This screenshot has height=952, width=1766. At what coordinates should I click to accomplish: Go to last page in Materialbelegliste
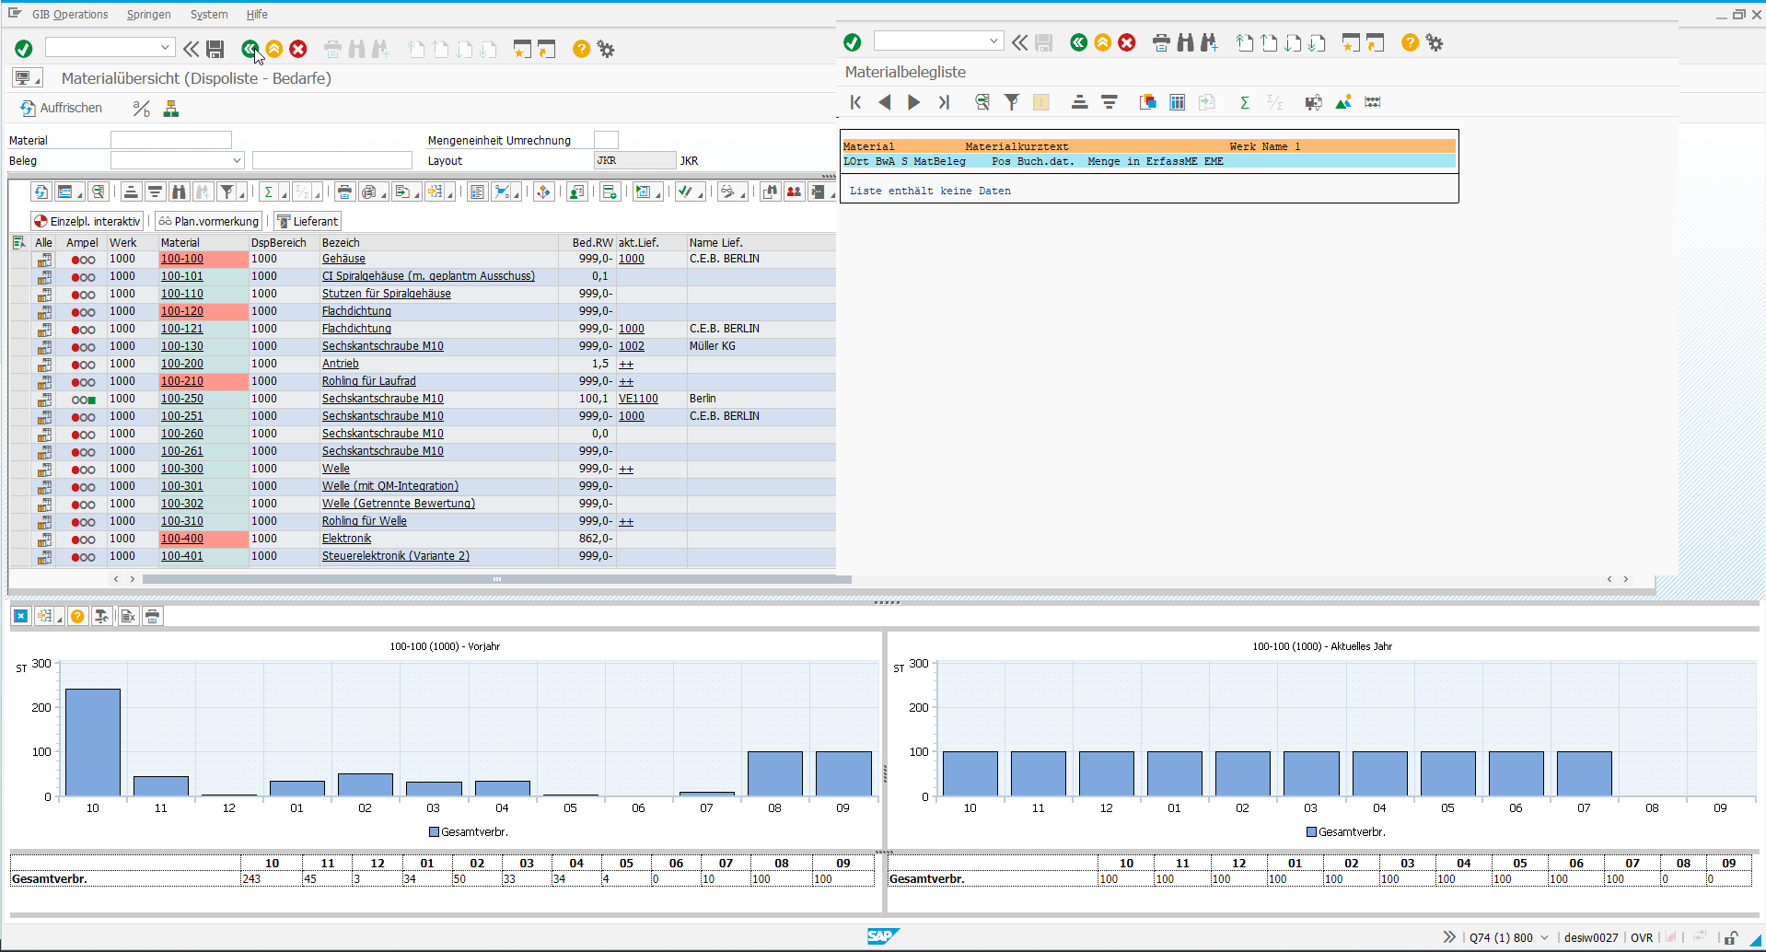tap(944, 102)
